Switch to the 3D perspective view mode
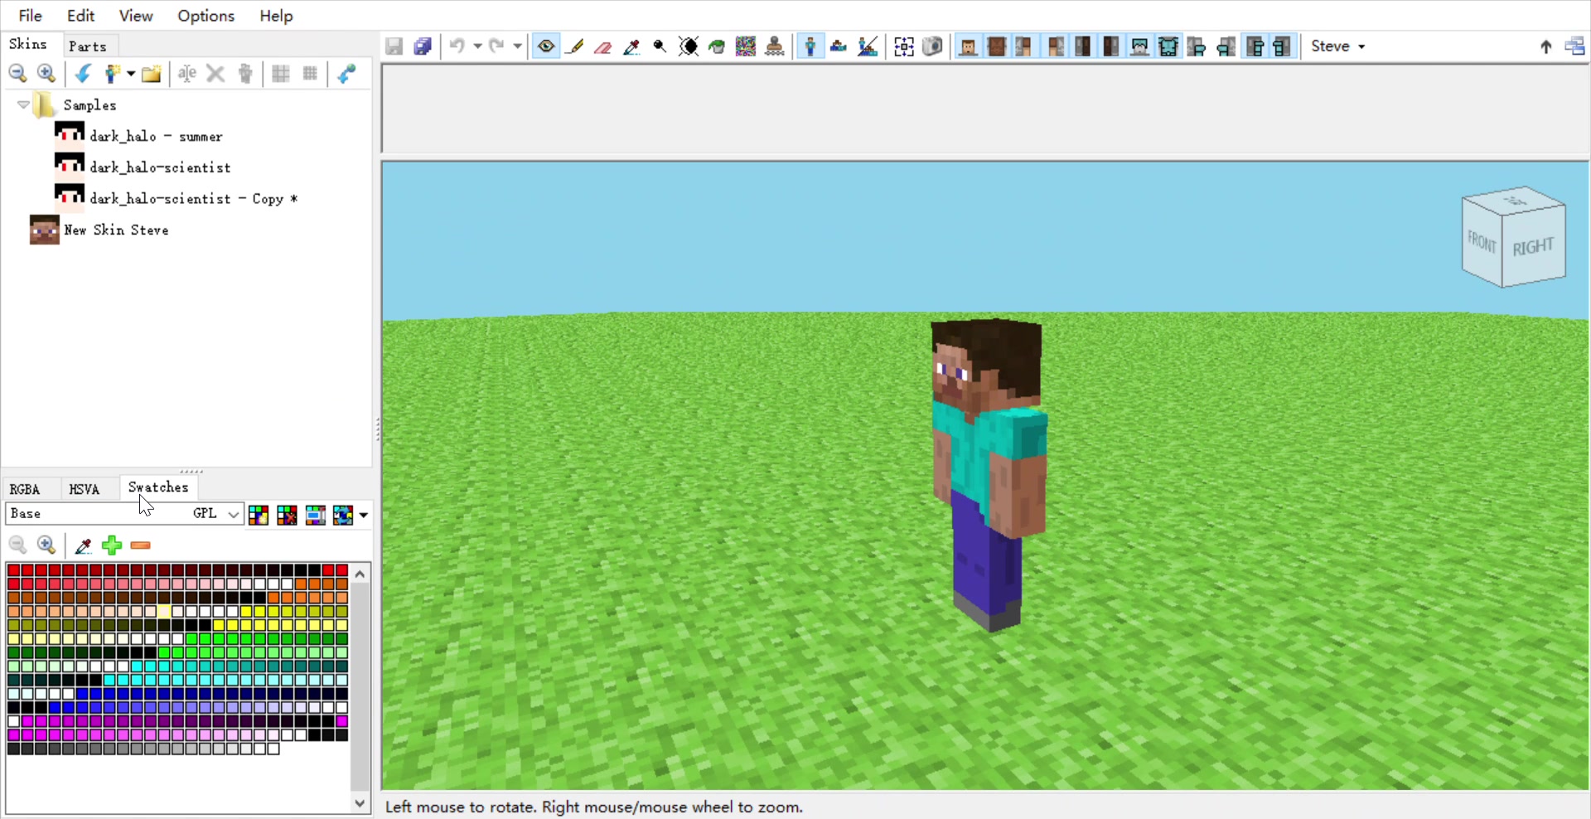The width and height of the screenshot is (1591, 819). (x=810, y=46)
